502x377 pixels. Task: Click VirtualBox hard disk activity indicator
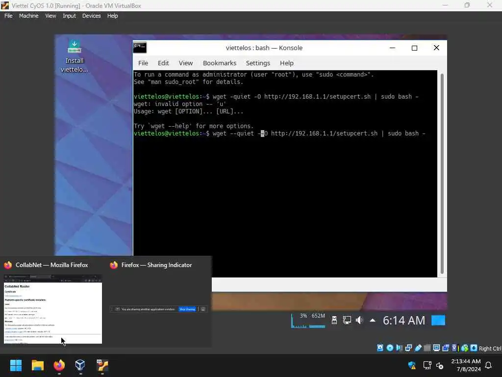pyautogui.click(x=380, y=348)
